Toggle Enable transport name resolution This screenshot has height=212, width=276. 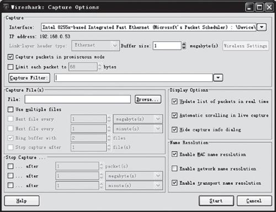pyautogui.click(x=174, y=183)
